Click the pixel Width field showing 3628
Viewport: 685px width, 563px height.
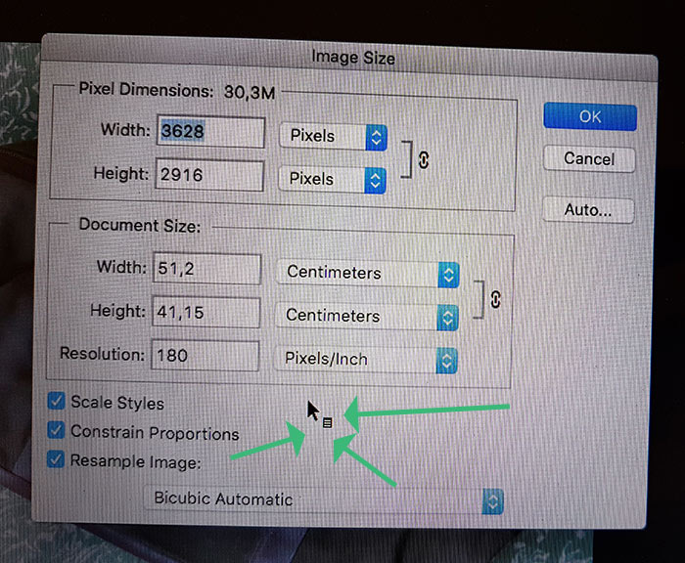[x=211, y=132]
